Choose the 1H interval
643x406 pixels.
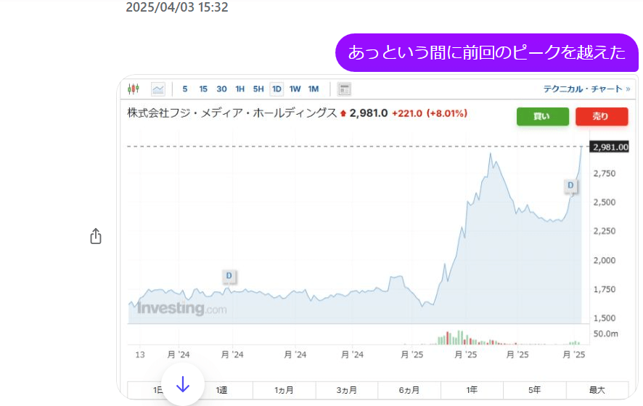tap(239, 89)
